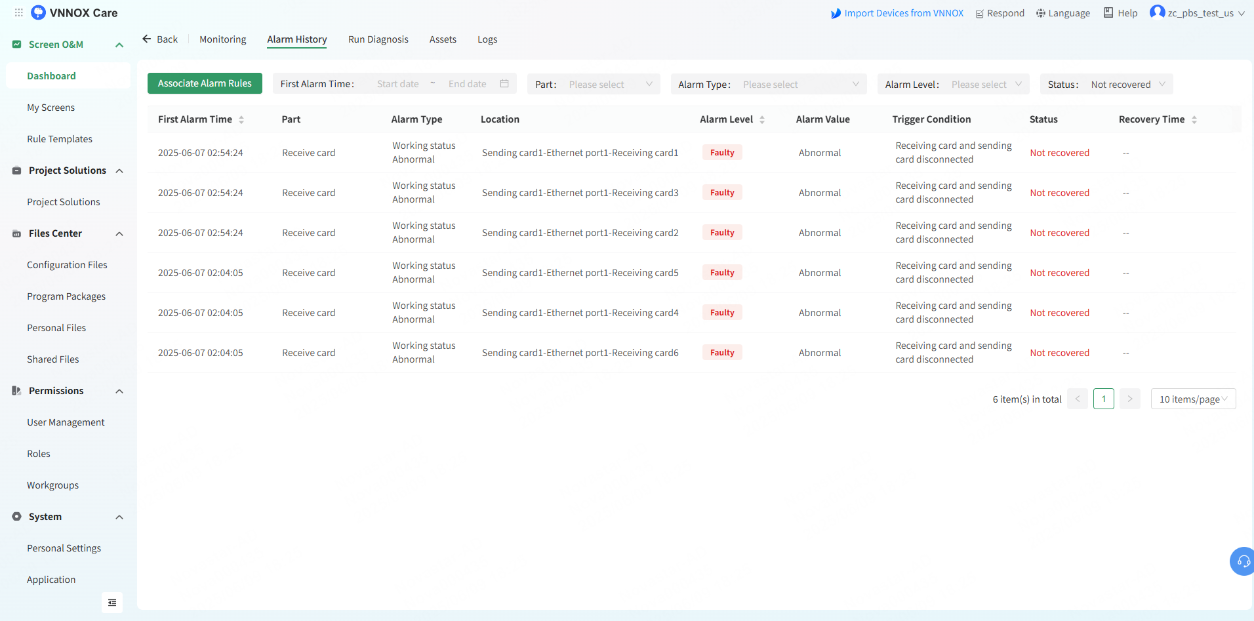Go to next page arrow

click(x=1130, y=399)
